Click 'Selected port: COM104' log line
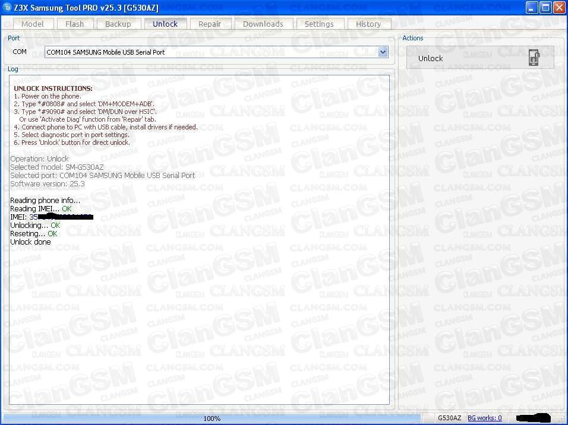This screenshot has width=568, height=425. click(103, 176)
